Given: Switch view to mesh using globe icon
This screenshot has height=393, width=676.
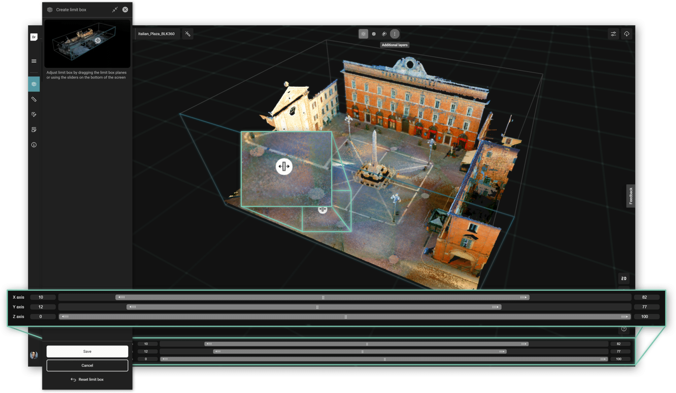Looking at the screenshot, I should pos(374,33).
